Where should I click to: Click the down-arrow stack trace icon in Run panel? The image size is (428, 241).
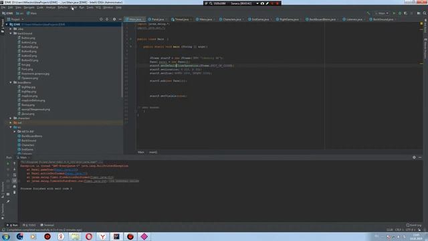[x=15, y=169]
